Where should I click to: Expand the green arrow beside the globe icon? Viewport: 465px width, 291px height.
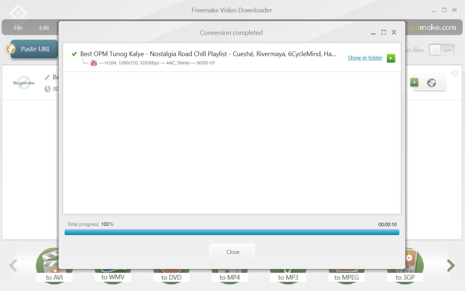tap(414, 82)
